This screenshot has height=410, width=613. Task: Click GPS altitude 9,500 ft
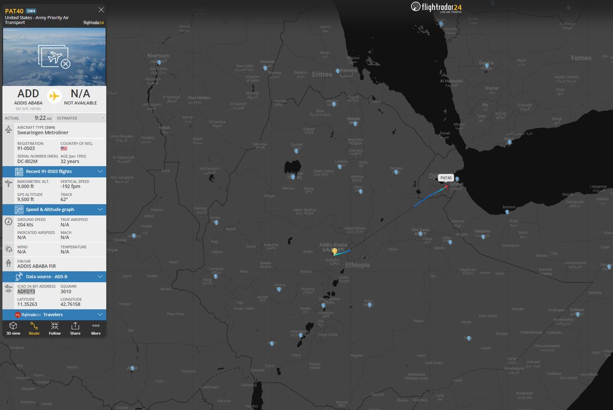point(26,199)
